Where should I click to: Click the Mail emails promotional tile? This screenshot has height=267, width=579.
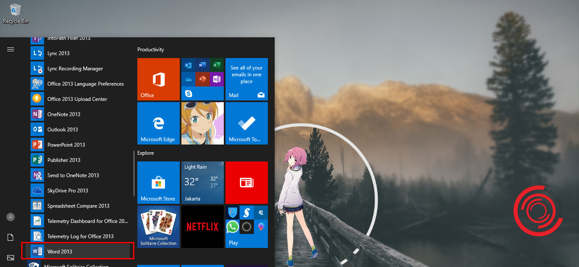point(246,79)
